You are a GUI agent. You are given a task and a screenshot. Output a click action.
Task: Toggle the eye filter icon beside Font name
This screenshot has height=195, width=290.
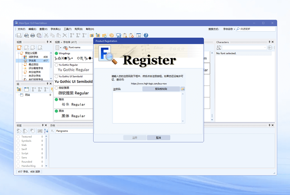click(x=65, y=48)
